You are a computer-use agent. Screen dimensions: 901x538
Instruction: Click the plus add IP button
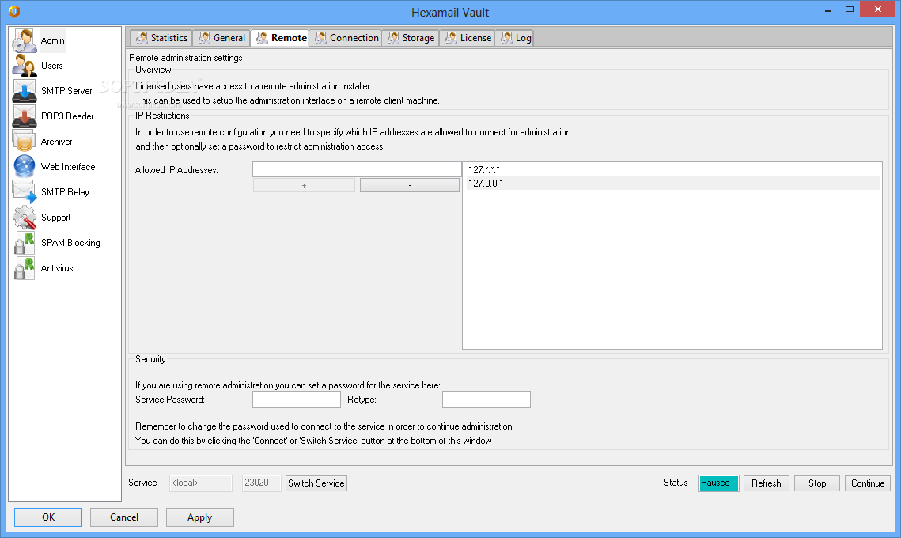pos(304,185)
